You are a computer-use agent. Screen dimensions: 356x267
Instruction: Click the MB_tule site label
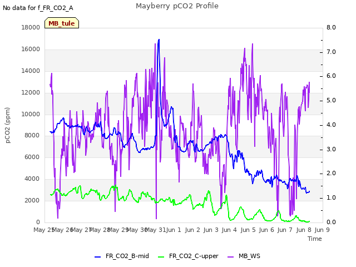click(62, 23)
